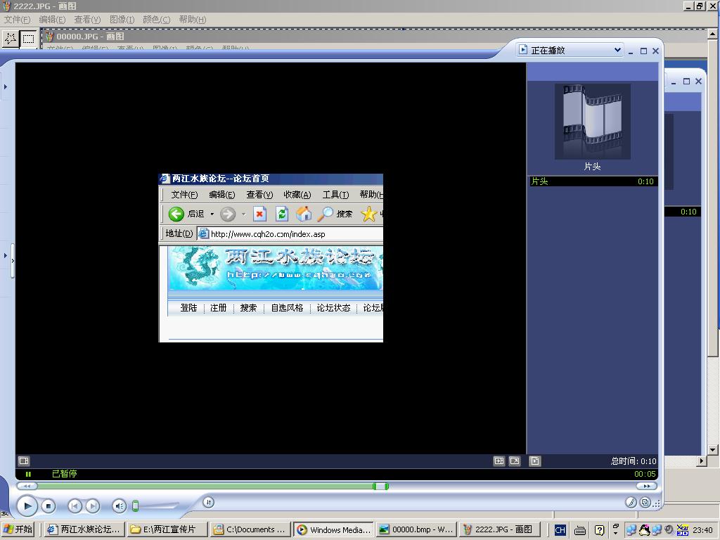Toggle the playlist pane display icon
The width and height of the screenshot is (720, 540).
(535, 461)
